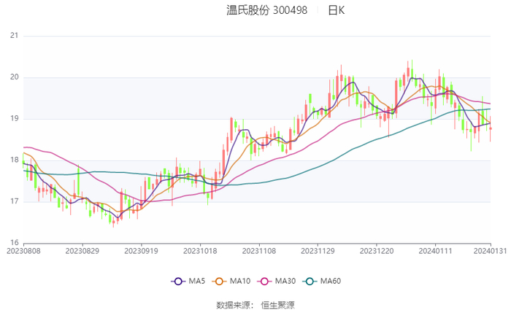Open the 恒生聚源 data source text
This screenshot has height=310, width=511.
pyautogui.click(x=277, y=305)
